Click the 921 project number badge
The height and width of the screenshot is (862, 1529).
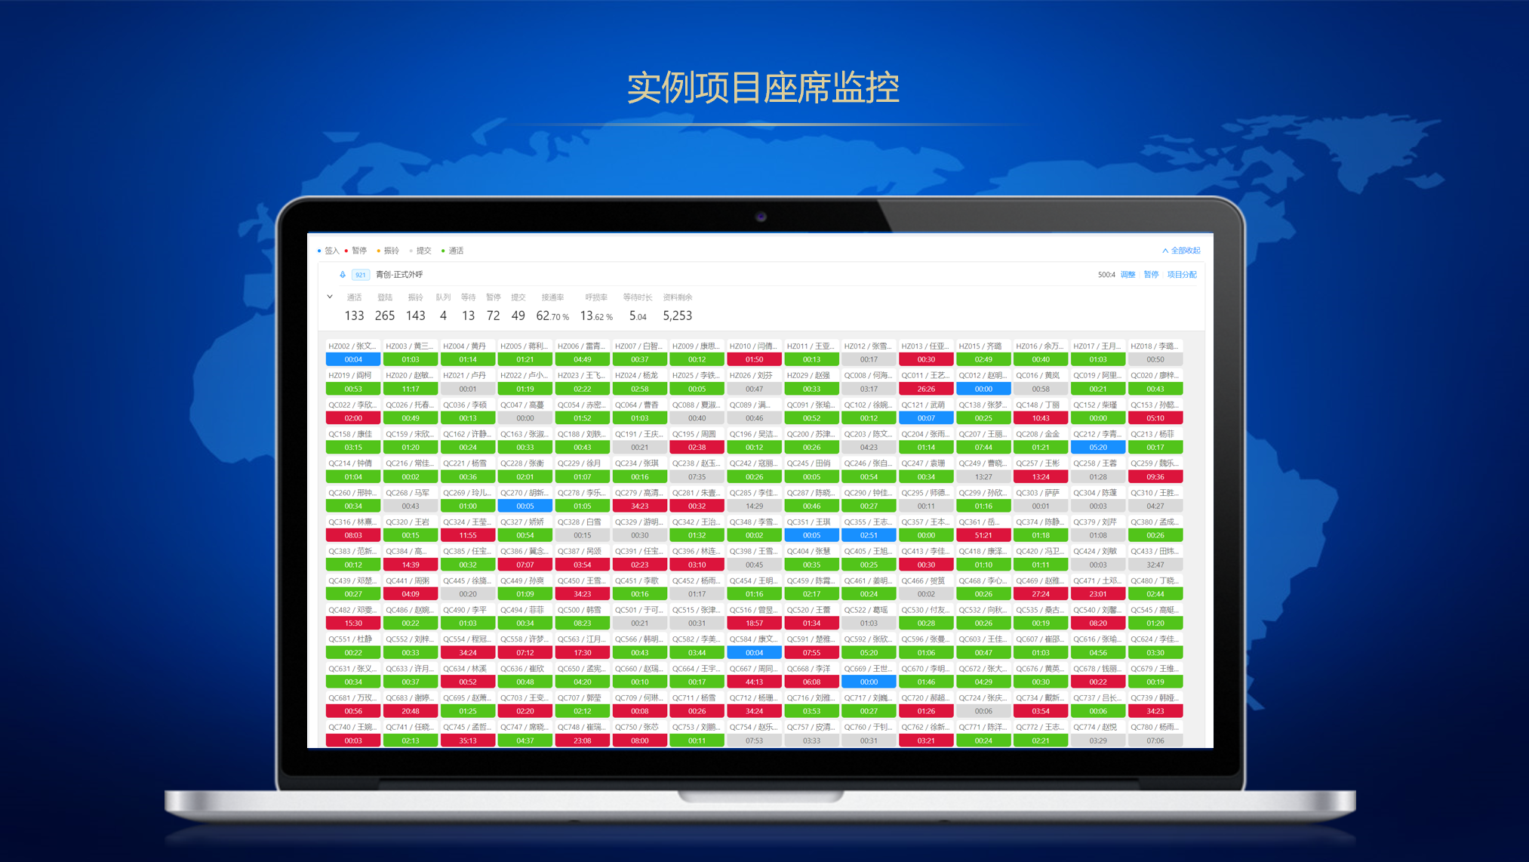361,275
